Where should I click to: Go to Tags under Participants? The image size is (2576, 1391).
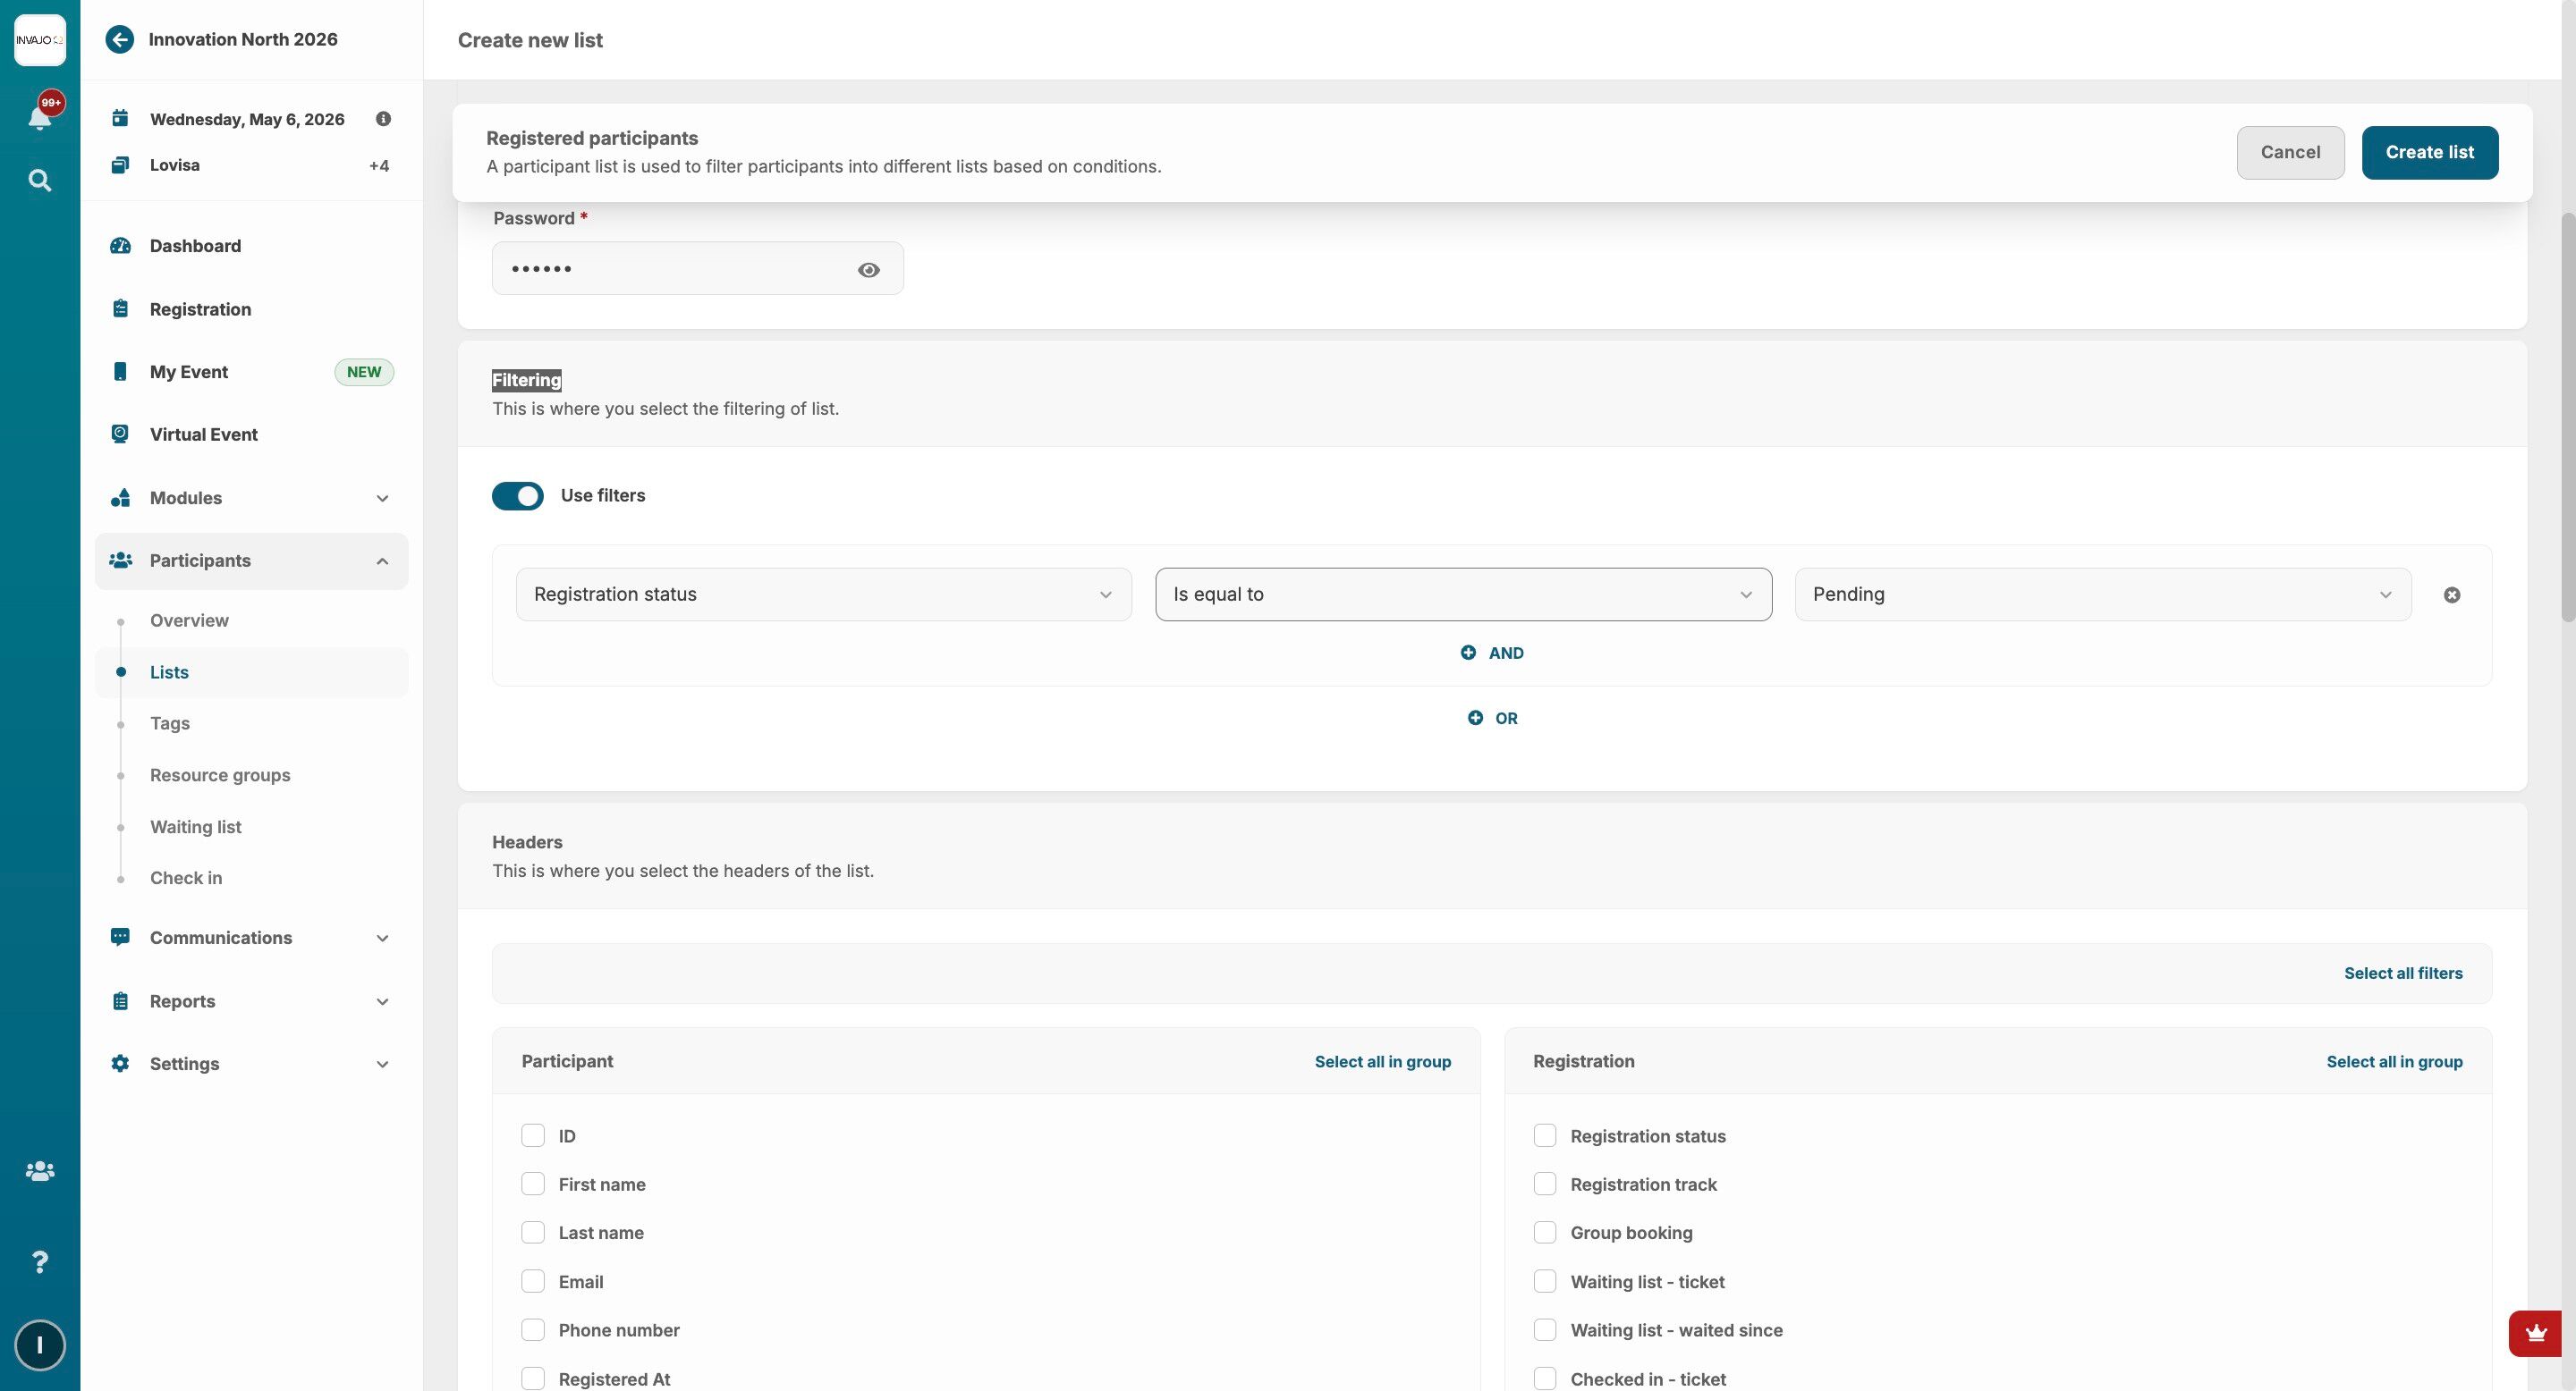[170, 723]
